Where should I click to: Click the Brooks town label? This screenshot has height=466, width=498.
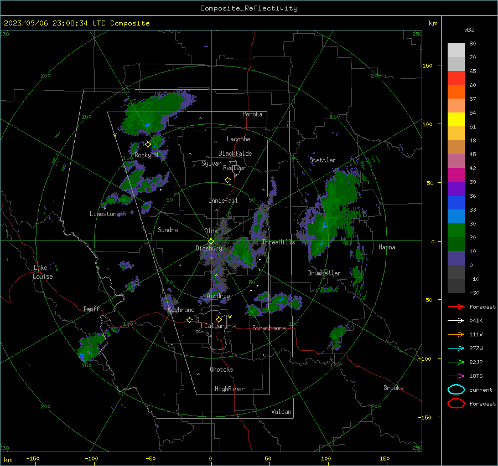tap(393, 388)
